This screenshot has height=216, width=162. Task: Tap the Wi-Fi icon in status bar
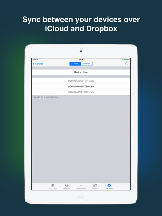(x=37, y=60)
